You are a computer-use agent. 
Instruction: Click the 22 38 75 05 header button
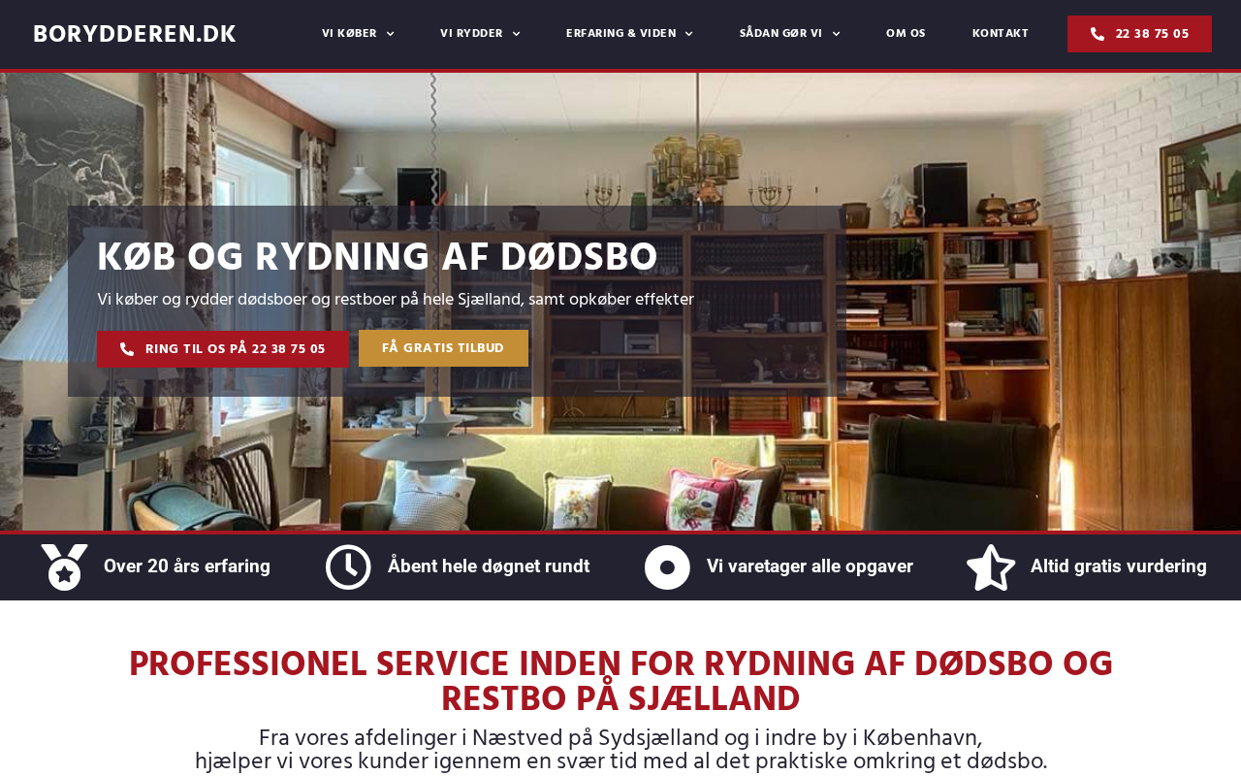coord(1139,34)
